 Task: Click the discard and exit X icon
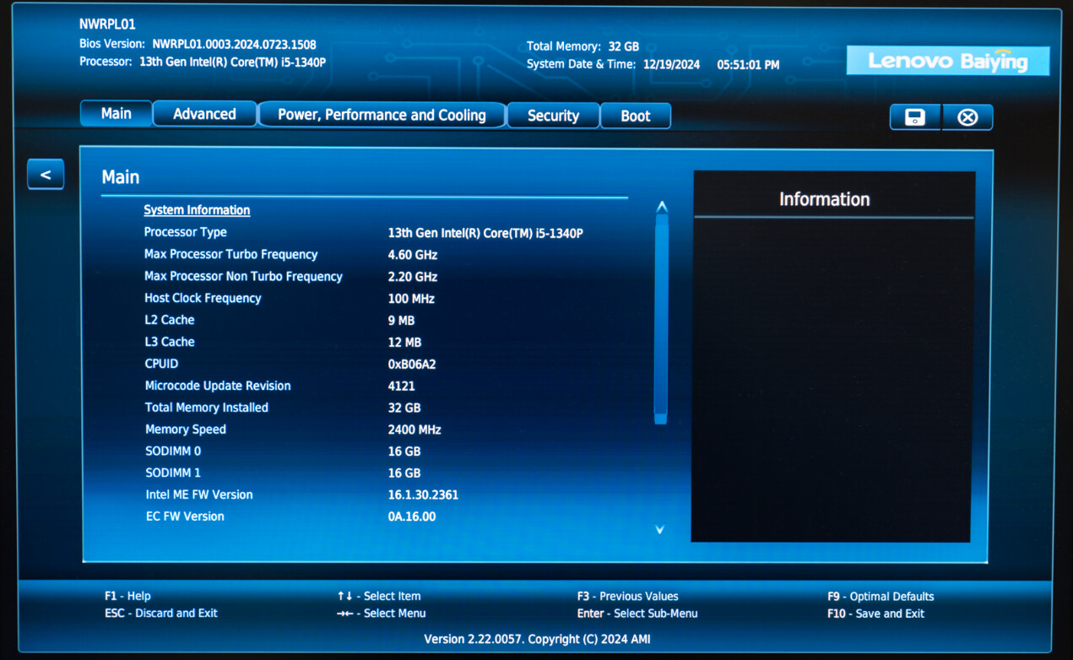[967, 117]
